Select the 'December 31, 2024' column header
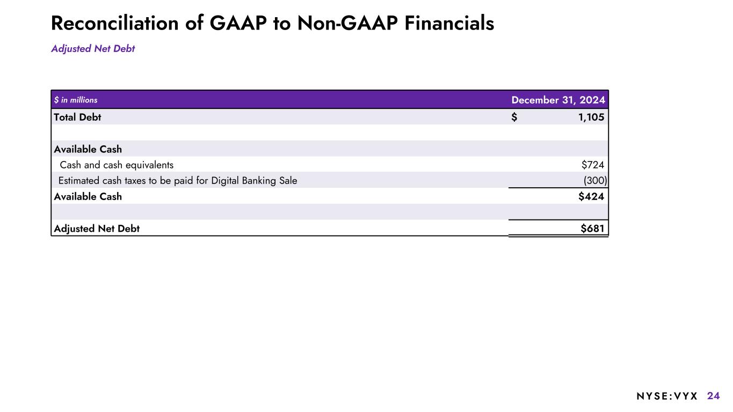 coord(558,100)
